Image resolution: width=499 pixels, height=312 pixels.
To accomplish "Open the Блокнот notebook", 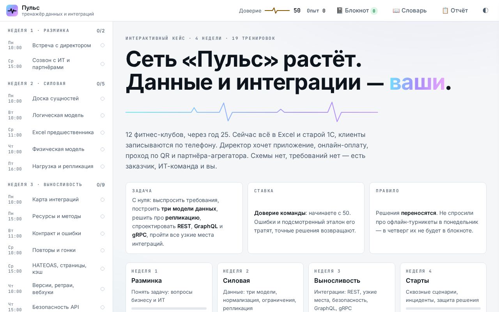I will pos(357,11).
